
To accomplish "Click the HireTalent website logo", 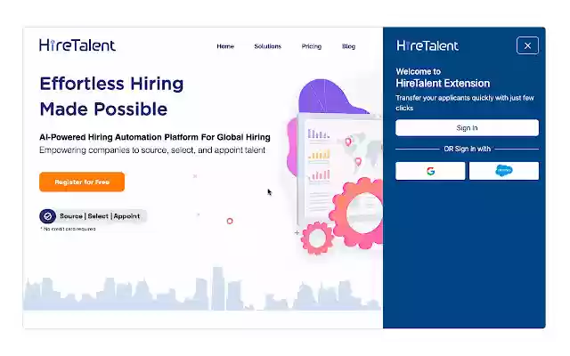I will [x=77, y=45].
